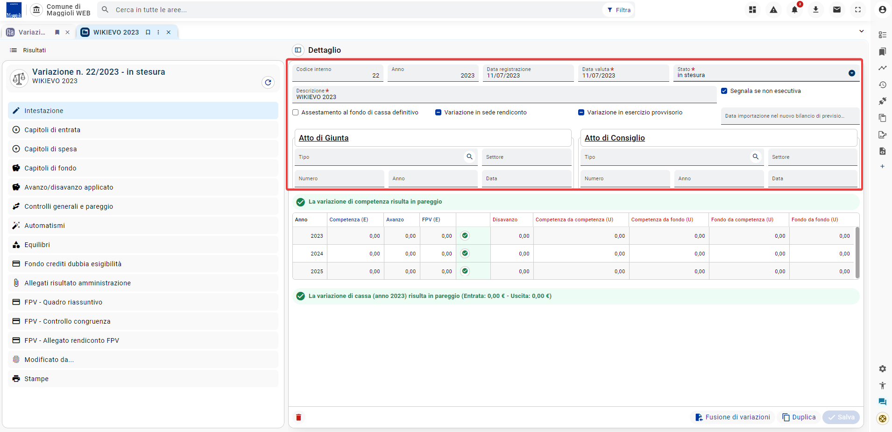
Task: Click the warning triangle icon in the top bar
Action: pos(774,10)
